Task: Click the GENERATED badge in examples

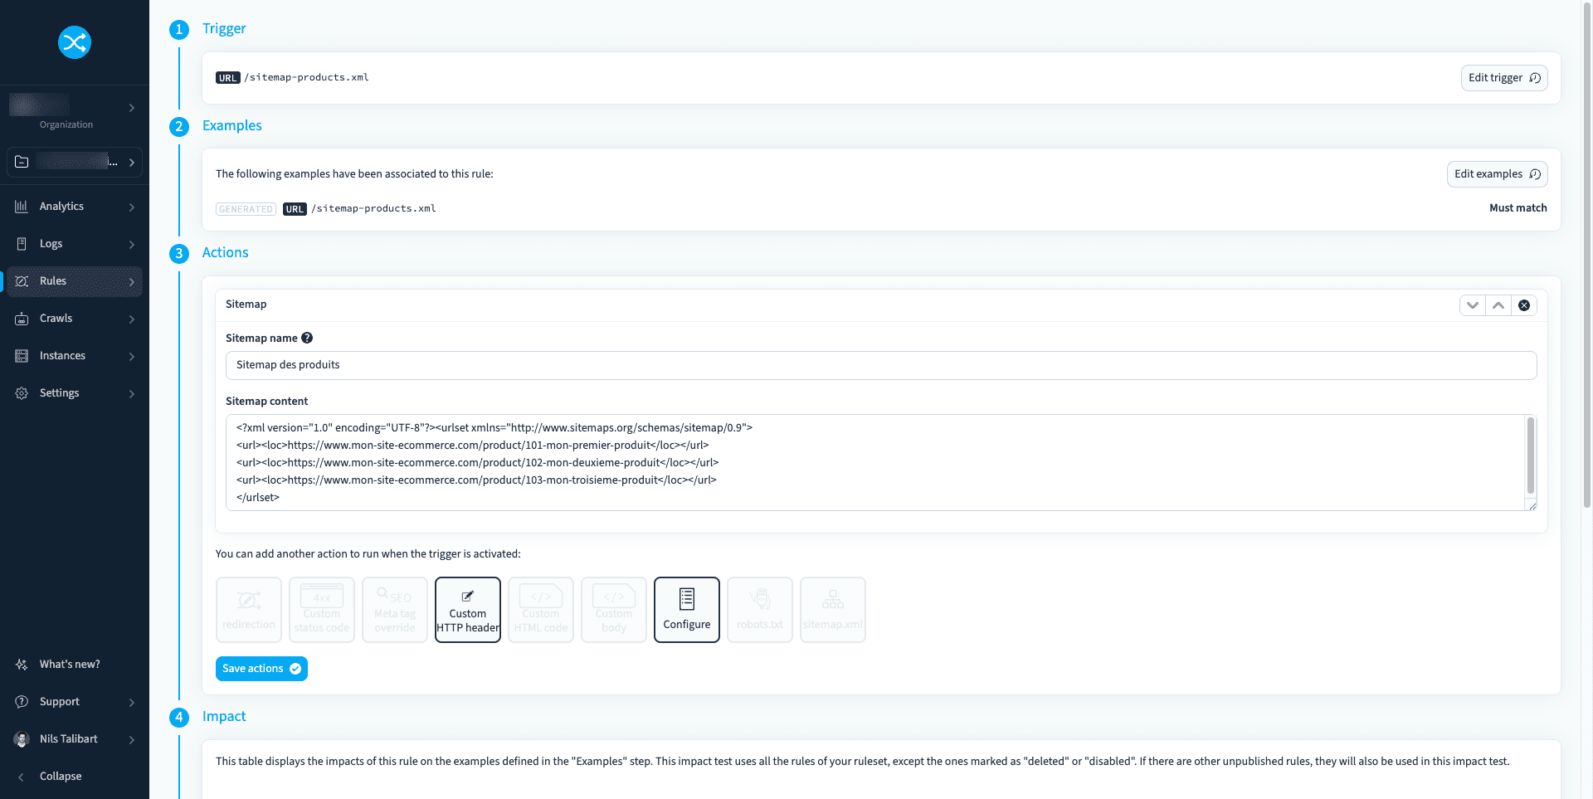Action: point(246,209)
